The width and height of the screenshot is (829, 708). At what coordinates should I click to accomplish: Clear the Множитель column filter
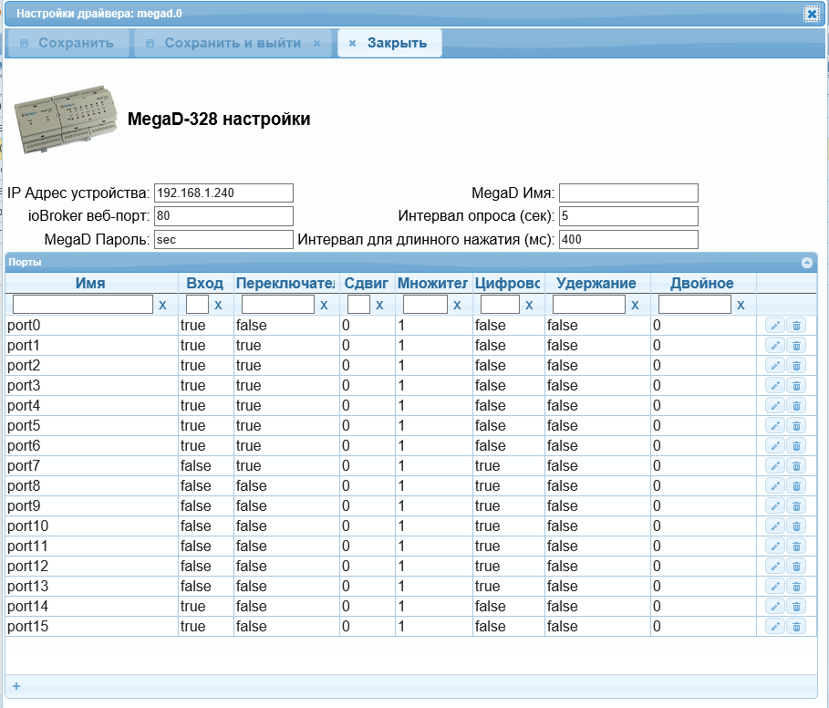(457, 305)
